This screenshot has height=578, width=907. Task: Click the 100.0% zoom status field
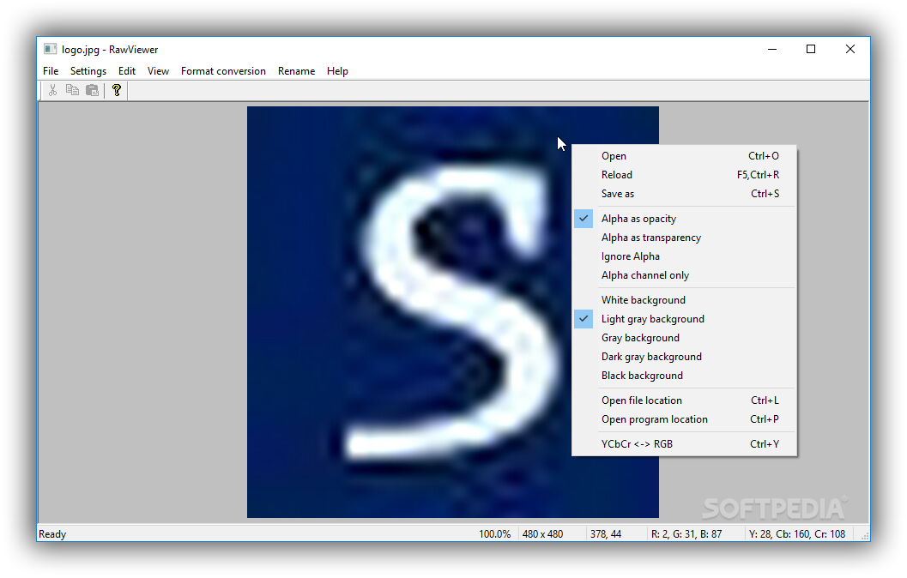point(494,534)
